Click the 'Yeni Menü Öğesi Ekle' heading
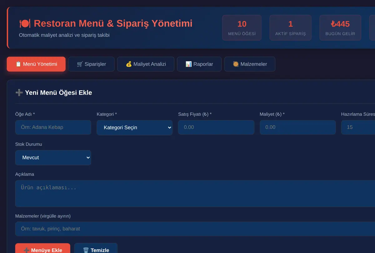 (58, 93)
